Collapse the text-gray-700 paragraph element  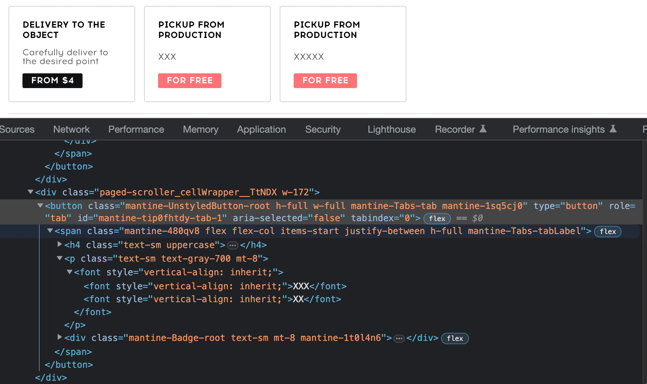pyautogui.click(x=59, y=258)
